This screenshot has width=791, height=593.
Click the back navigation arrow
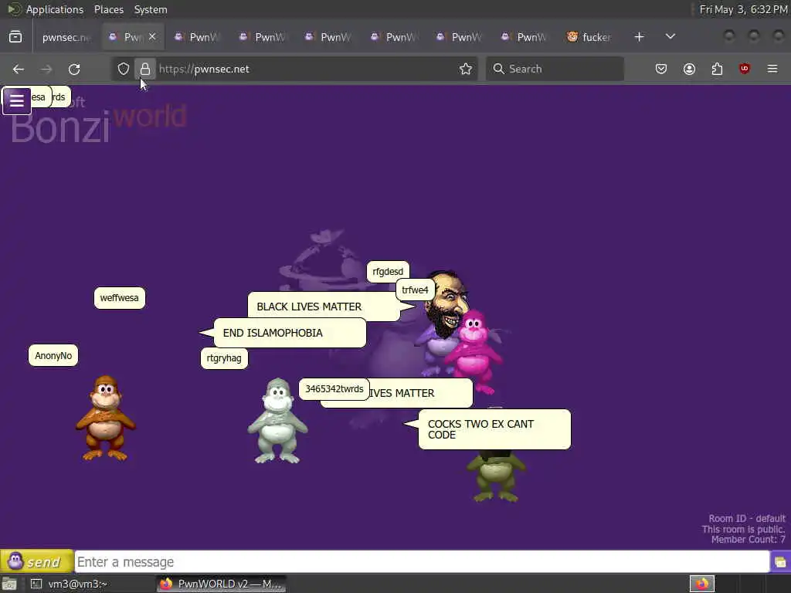click(19, 69)
